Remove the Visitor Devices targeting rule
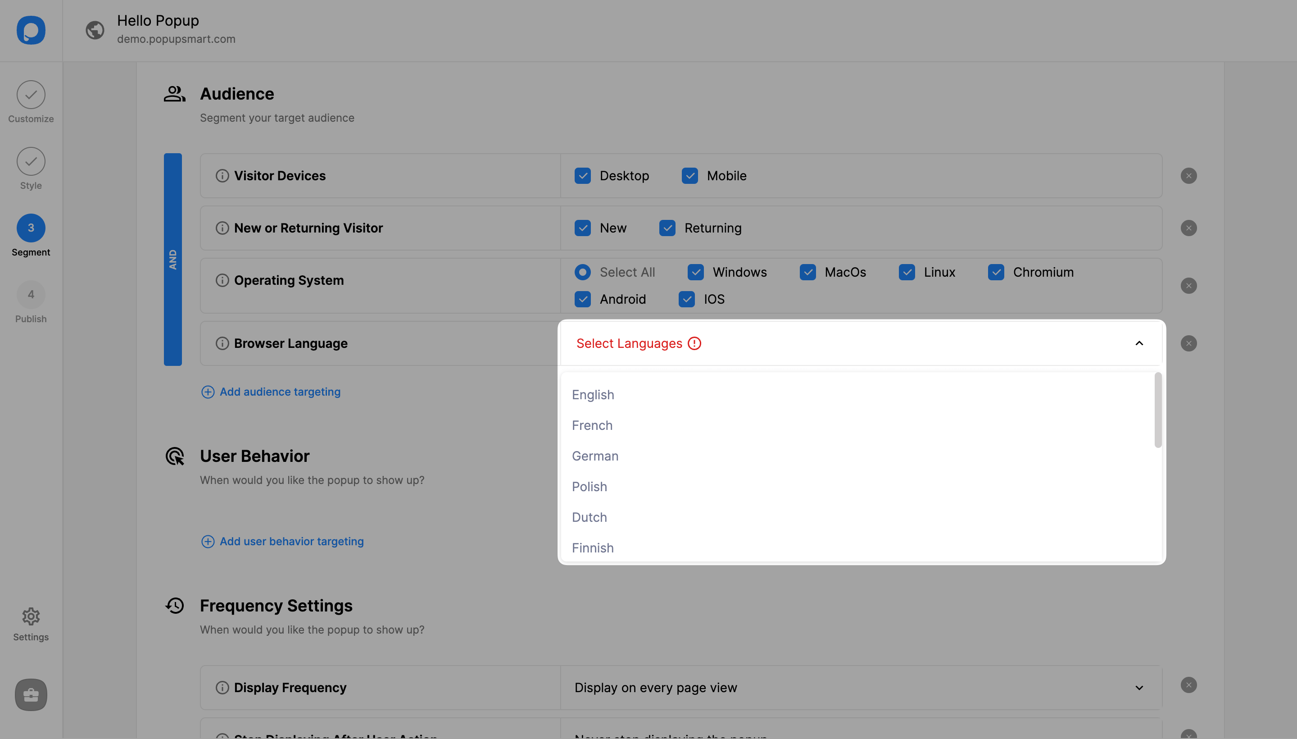The height and width of the screenshot is (739, 1297). [x=1188, y=176]
